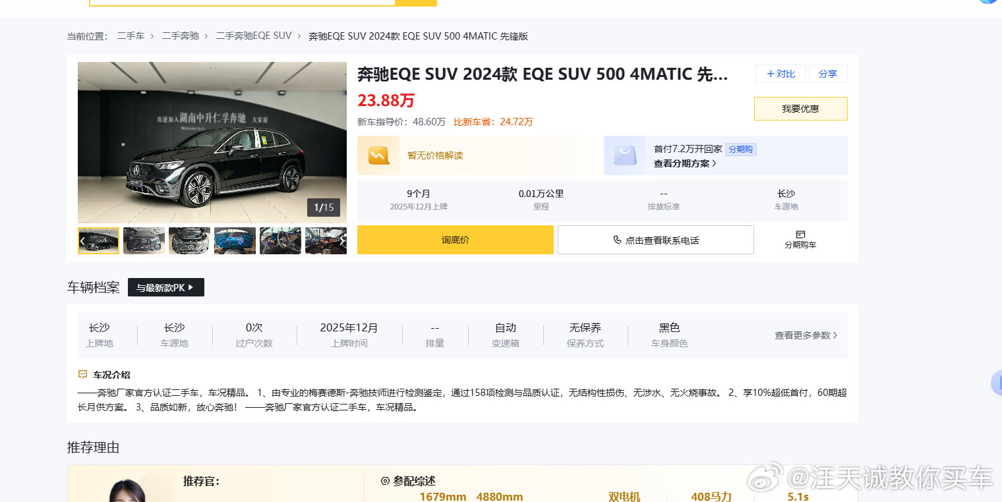Click the yellow 询底价 button
1002x502 pixels.
point(456,240)
